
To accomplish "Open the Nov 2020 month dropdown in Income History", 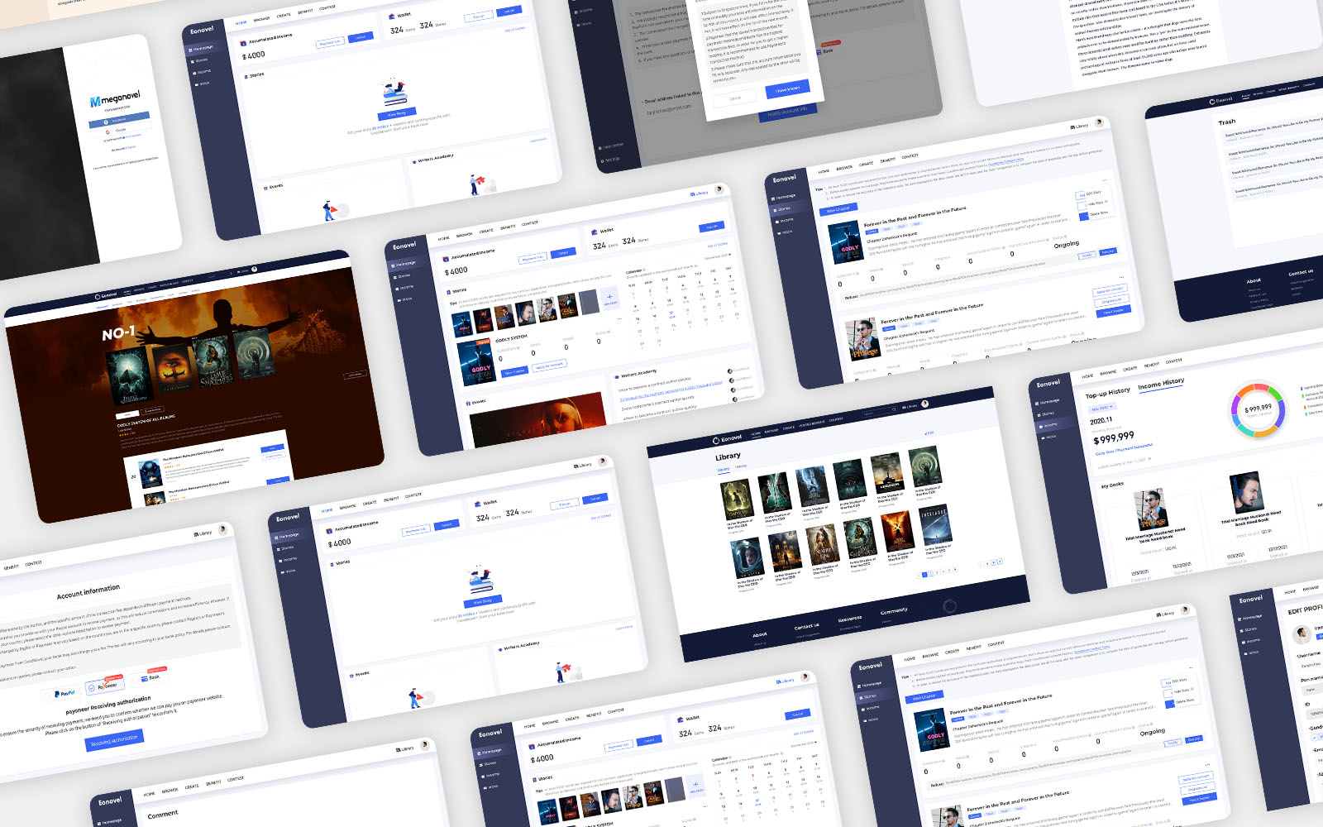I will point(1102,408).
